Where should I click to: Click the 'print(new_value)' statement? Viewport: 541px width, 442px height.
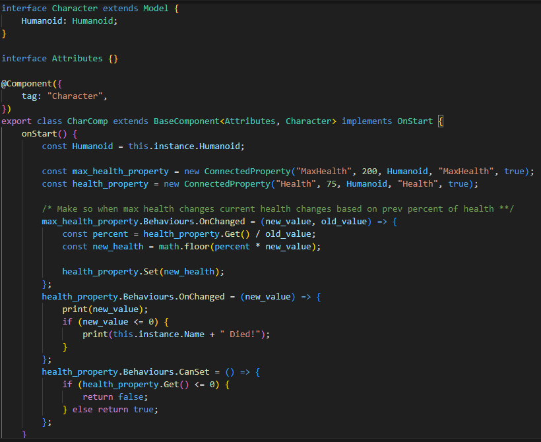[105, 309]
